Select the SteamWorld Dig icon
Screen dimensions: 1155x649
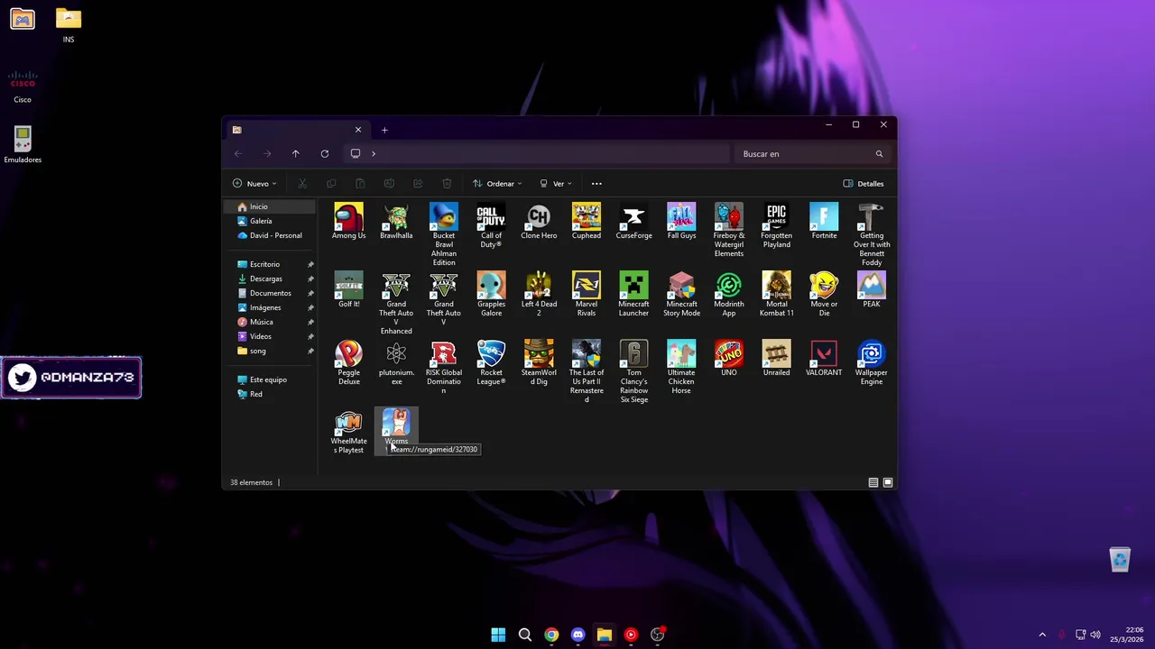coord(539,362)
